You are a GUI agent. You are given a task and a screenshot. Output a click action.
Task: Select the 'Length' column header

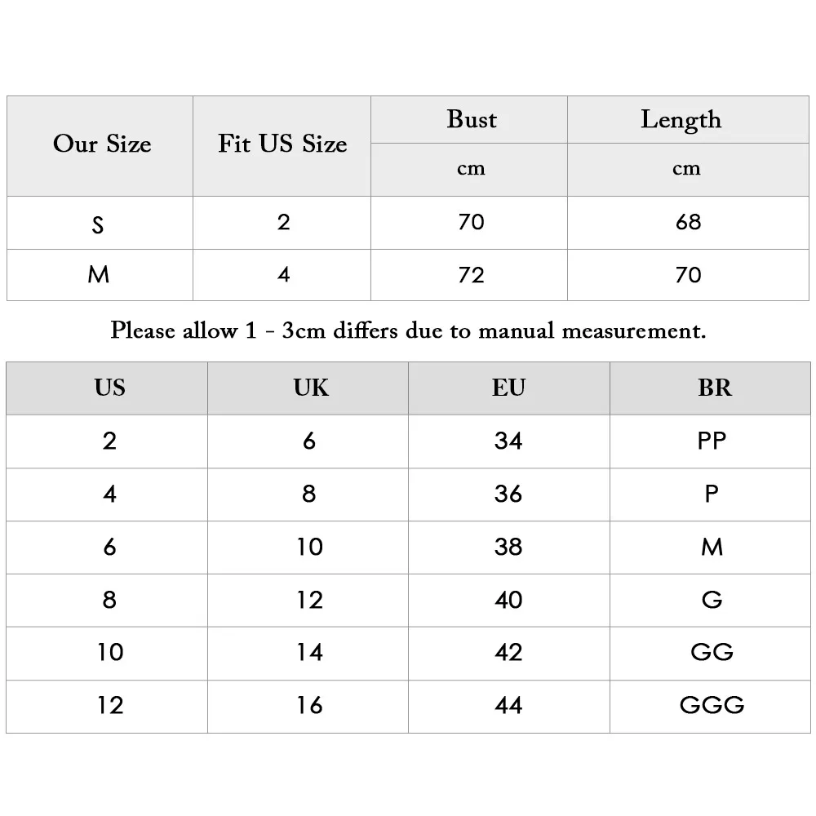(x=688, y=120)
